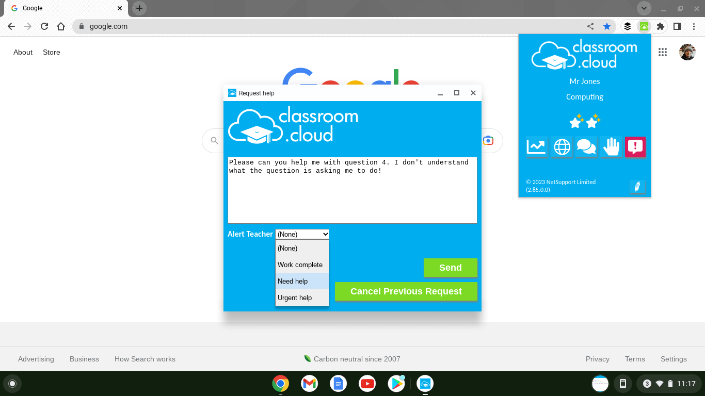Open the Store link on Google
The width and height of the screenshot is (705, 396).
[52, 52]
